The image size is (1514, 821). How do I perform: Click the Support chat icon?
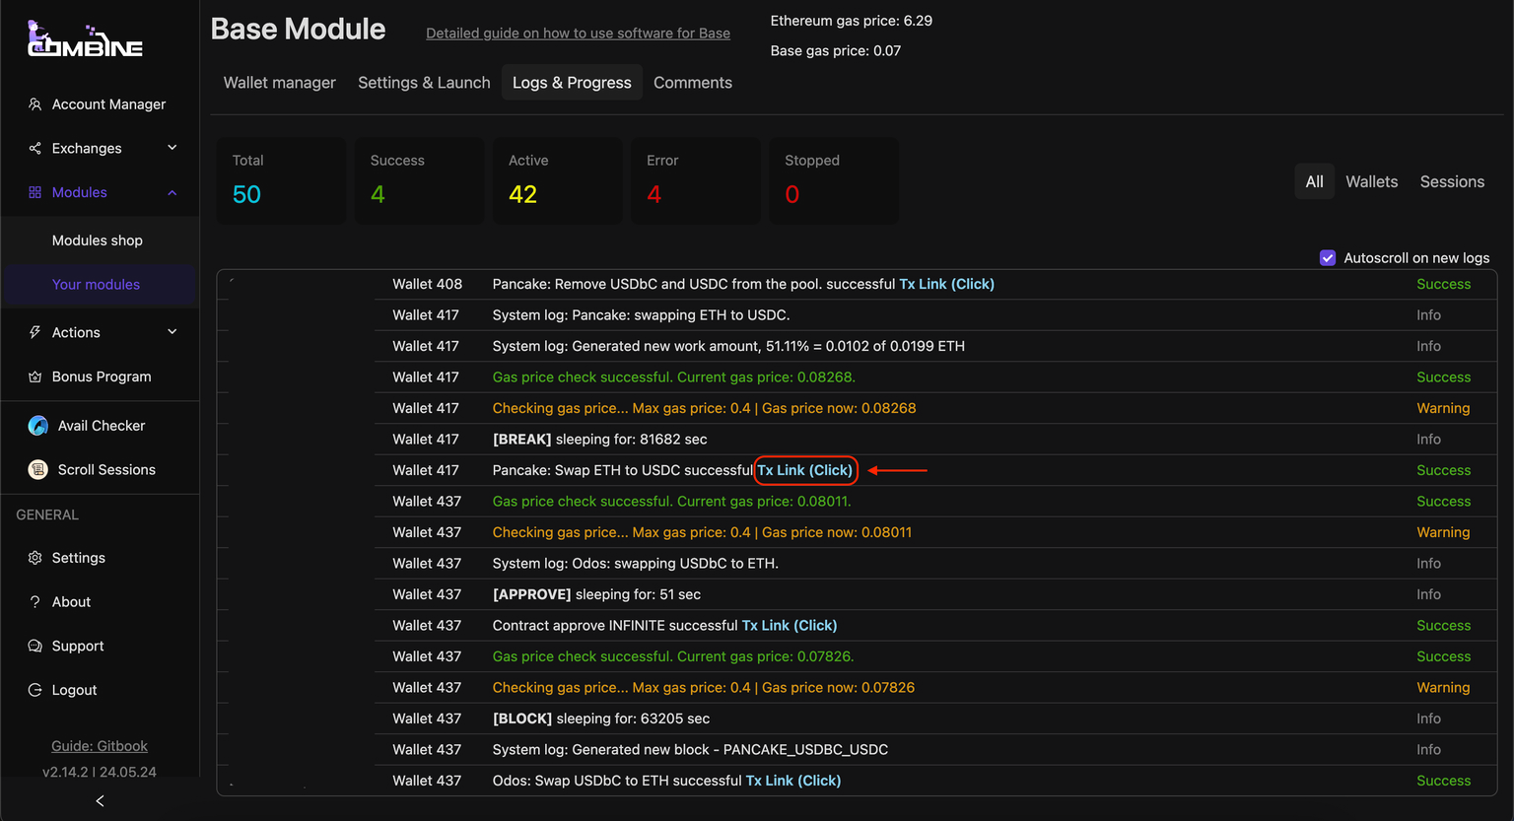pos(35,647)
